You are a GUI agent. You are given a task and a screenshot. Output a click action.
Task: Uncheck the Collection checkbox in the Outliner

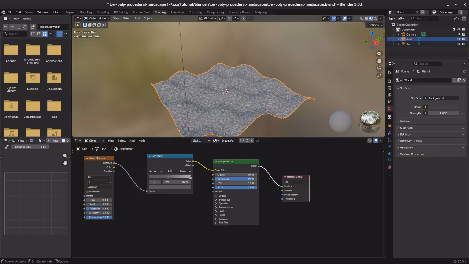tap(454, 29)
